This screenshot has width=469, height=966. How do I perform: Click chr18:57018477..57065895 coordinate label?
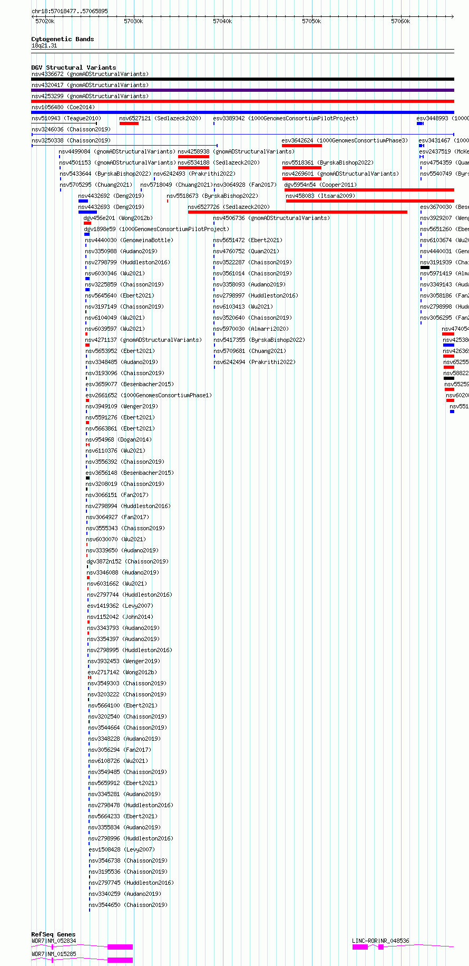(x=70, y=11)
